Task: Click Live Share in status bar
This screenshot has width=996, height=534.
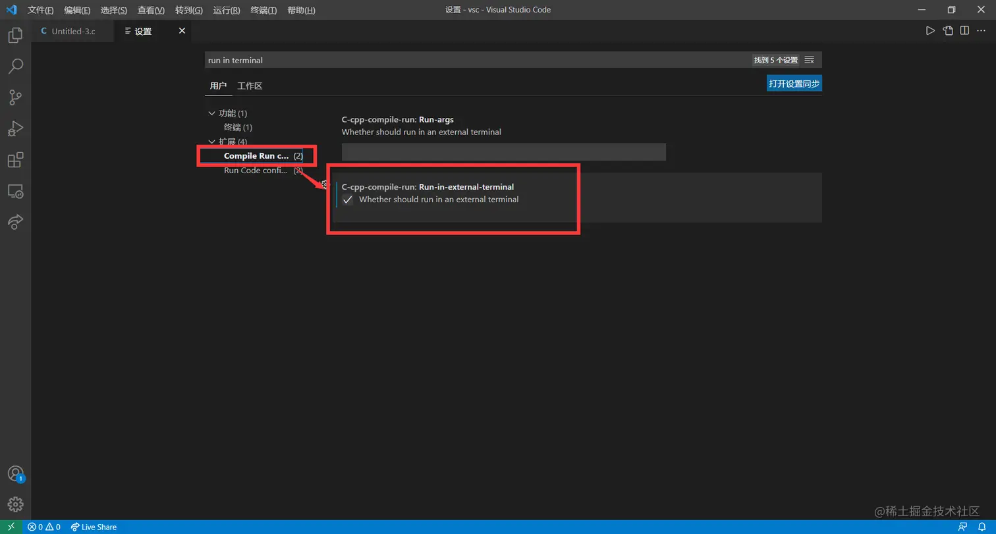Action: coord(94,527)
